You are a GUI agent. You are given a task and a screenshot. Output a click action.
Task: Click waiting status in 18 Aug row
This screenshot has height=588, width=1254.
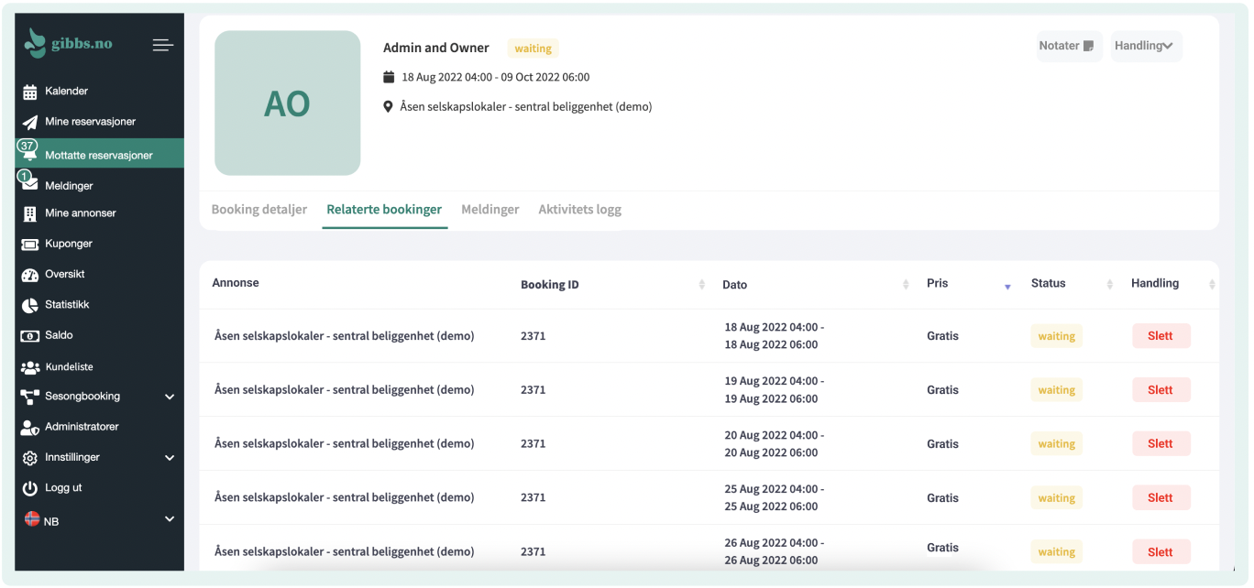(x=1057, y=336)
